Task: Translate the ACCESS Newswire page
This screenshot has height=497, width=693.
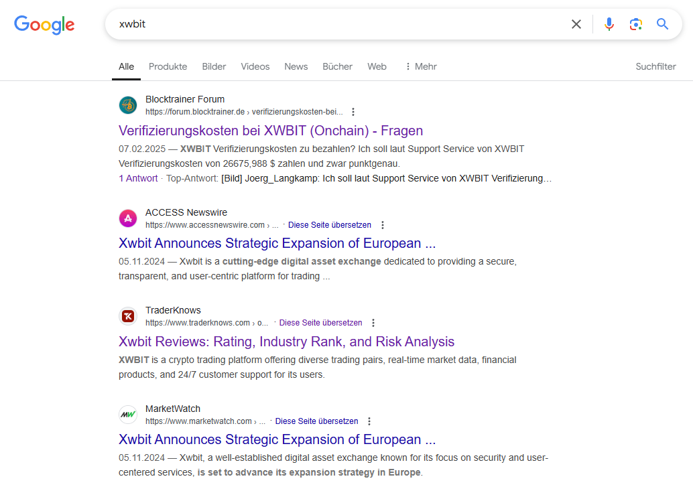Action: [330, 225]
